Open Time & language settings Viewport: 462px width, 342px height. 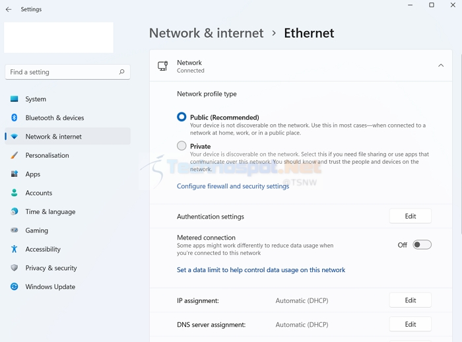click(68, 211)
